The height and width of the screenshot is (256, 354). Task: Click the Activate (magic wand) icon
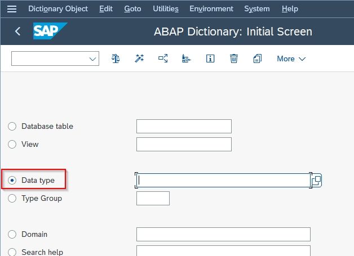pyautogui.click(x=139, y=59)
